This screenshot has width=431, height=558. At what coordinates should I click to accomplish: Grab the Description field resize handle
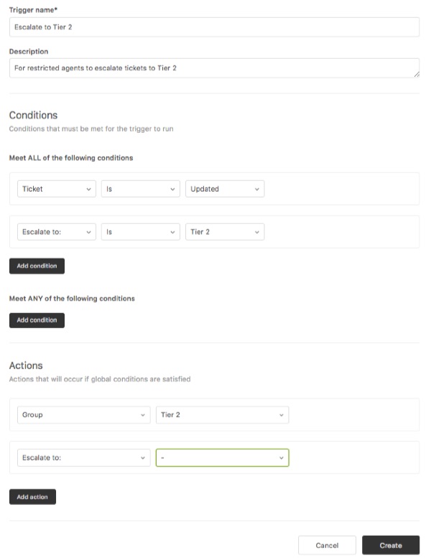416,74
